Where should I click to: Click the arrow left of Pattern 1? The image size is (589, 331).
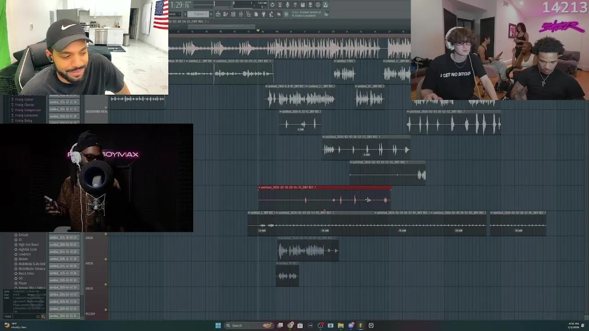click(185, 14)
